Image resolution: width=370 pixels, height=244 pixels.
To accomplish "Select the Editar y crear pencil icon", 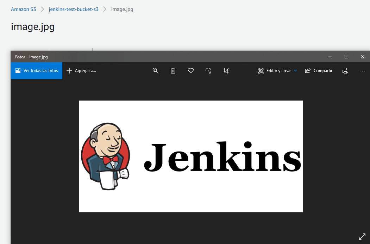I will coord(261,70).
